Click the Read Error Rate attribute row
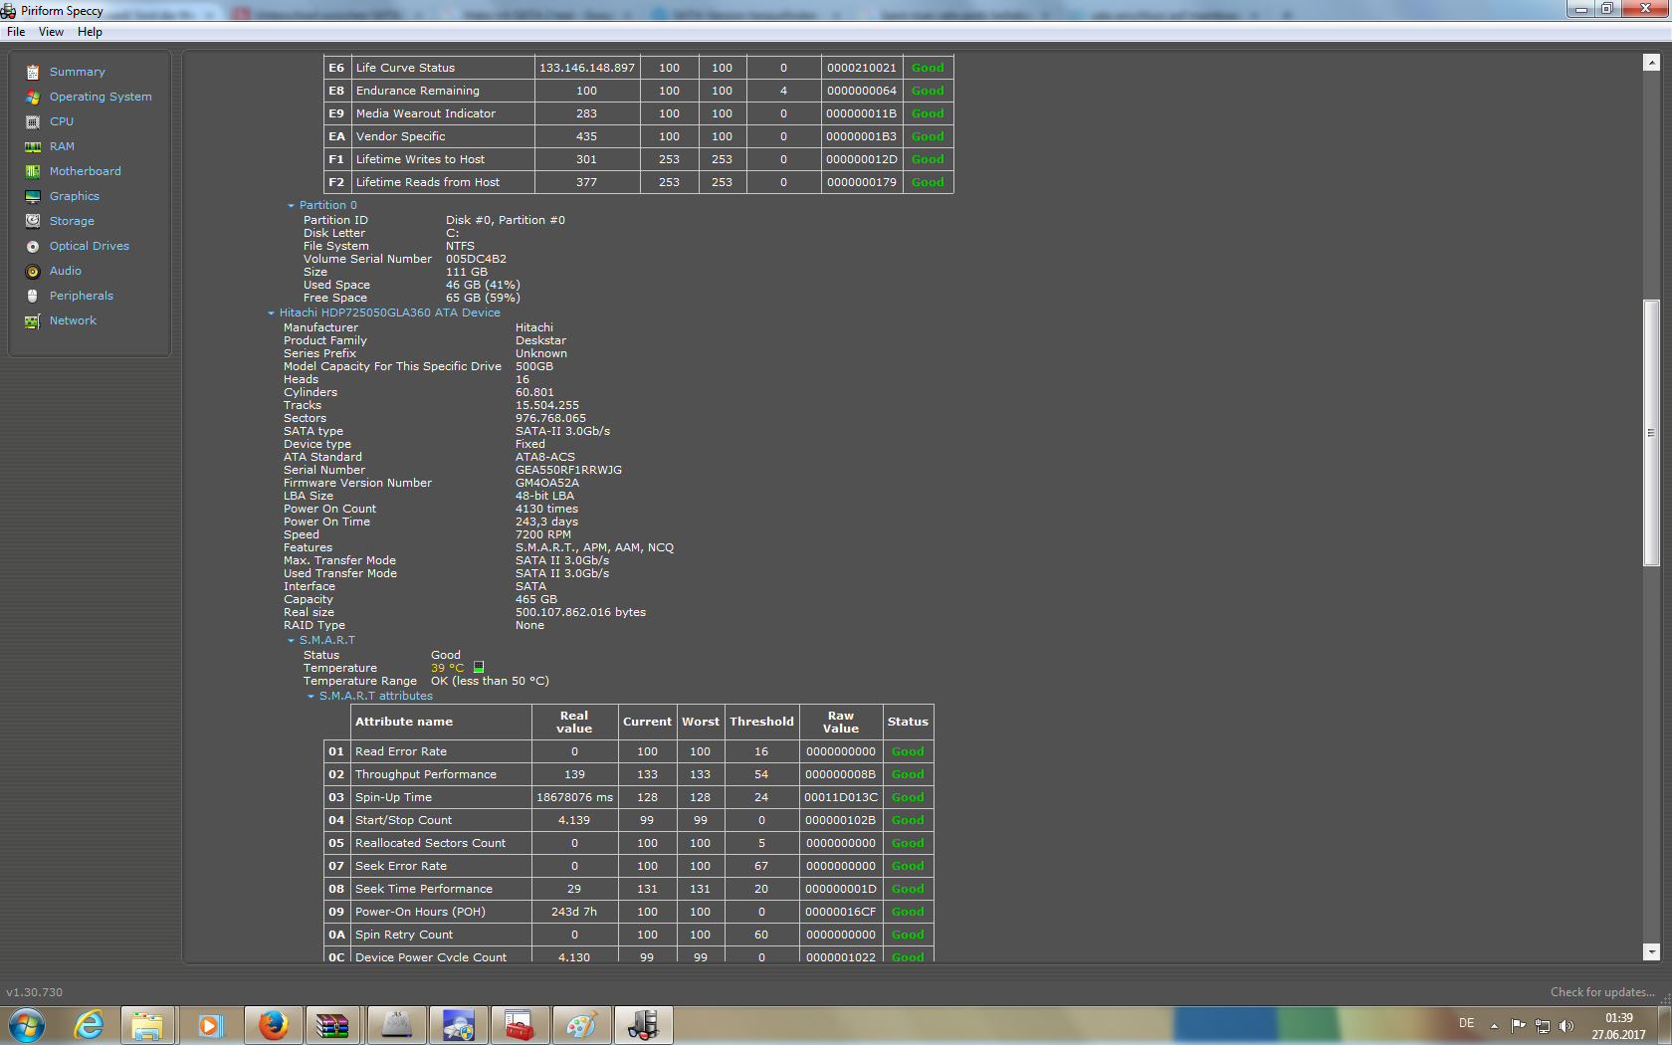This screenshot has width=1672, height=1045. [629, 751]
